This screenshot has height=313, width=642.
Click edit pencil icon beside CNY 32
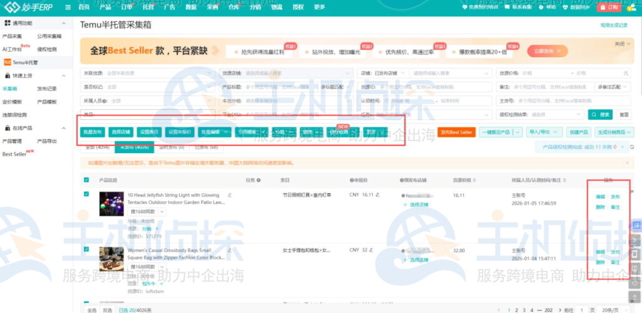point(371,250)
